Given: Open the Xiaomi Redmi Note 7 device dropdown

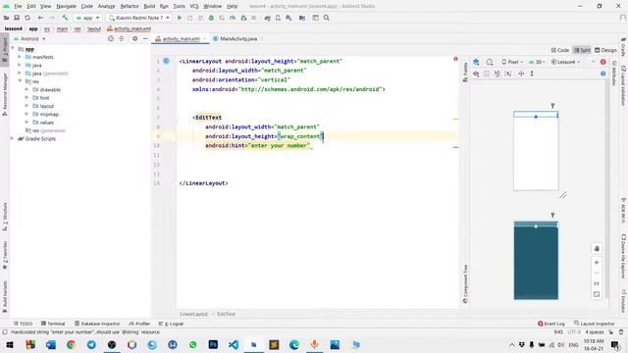Looking at the screenshot, I should point(139,18).
